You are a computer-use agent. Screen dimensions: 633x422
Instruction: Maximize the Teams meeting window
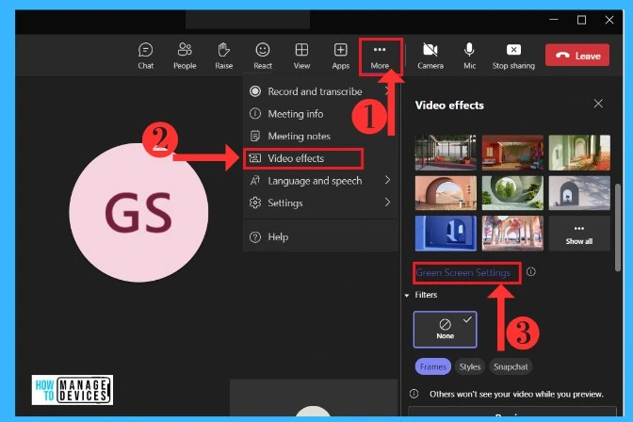pyautogui.click(x=581, y=20)
